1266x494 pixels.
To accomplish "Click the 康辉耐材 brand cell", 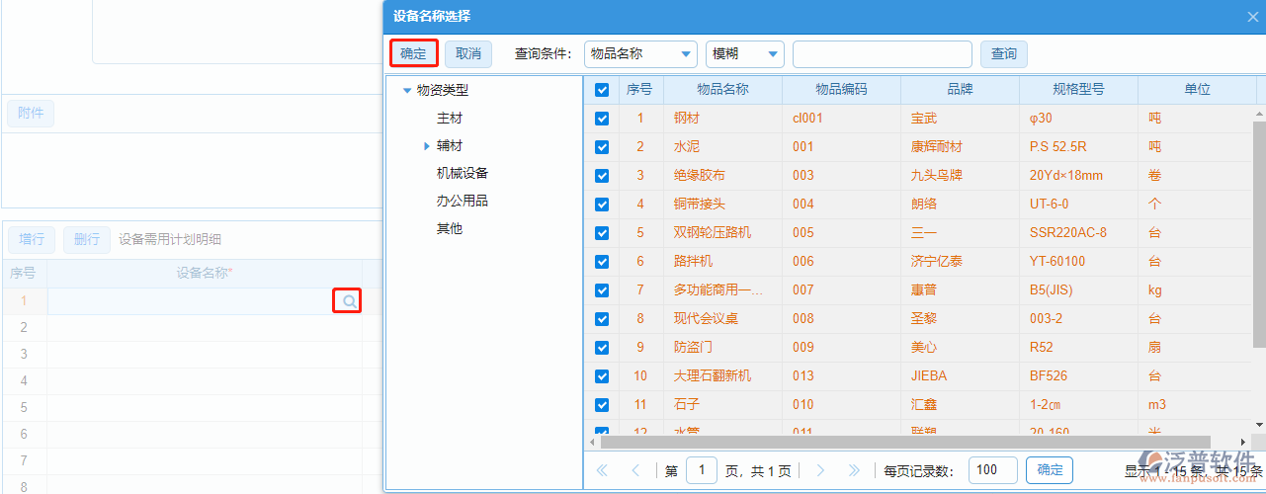I will click(960, 147).
